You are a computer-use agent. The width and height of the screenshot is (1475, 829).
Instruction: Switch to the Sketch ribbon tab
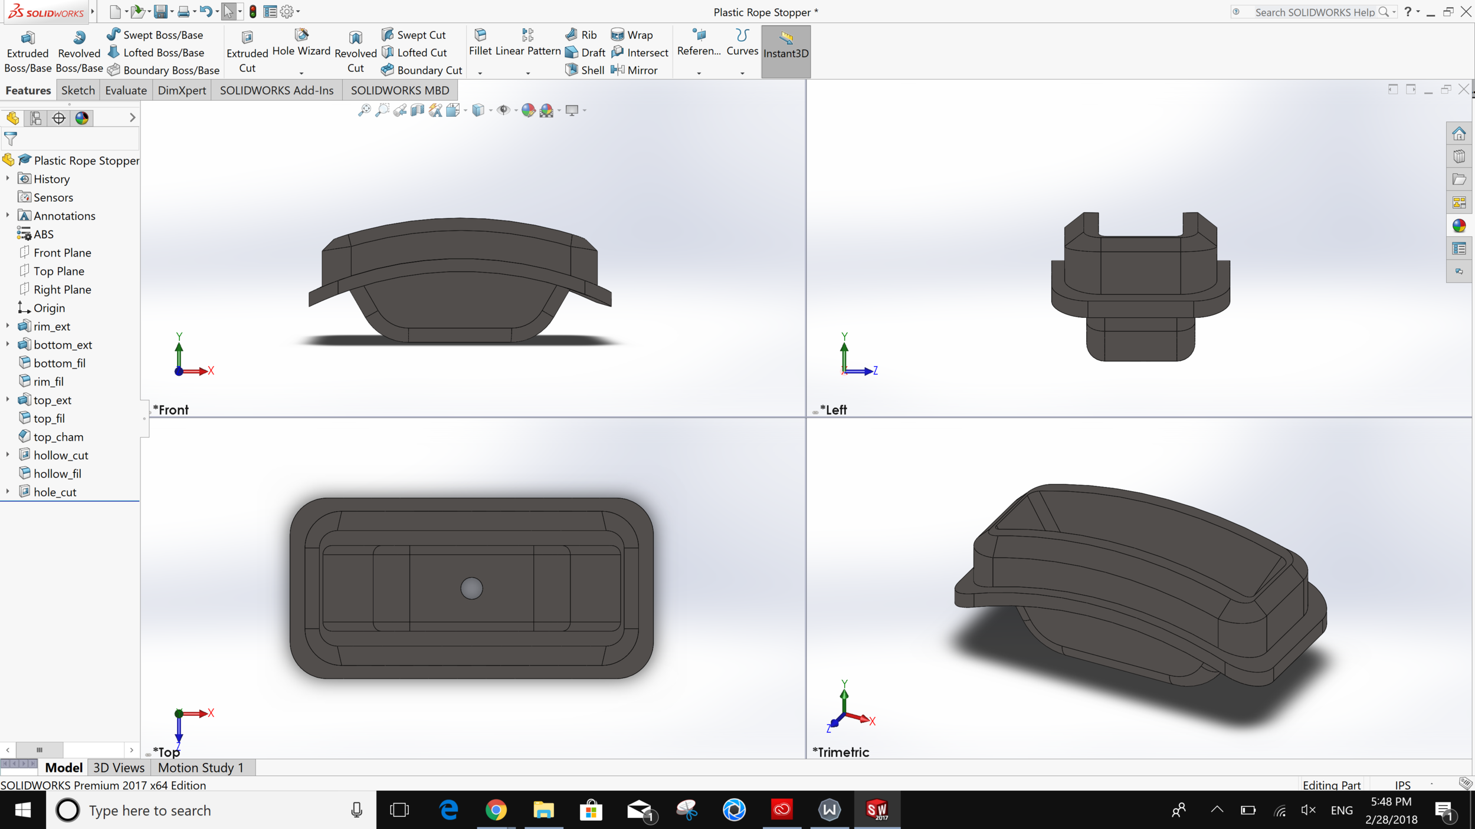(x=78, y=90)
